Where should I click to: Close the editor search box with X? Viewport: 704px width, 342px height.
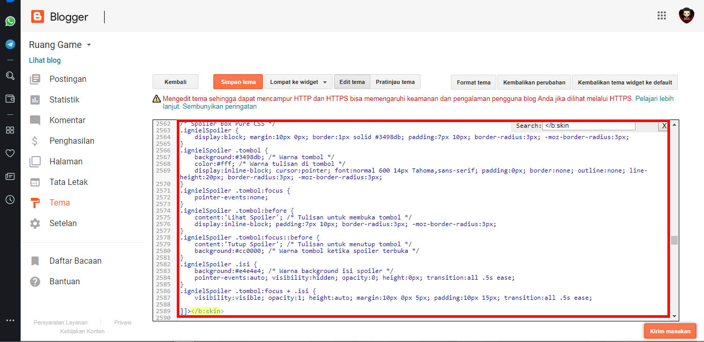(x=664, y=126)
